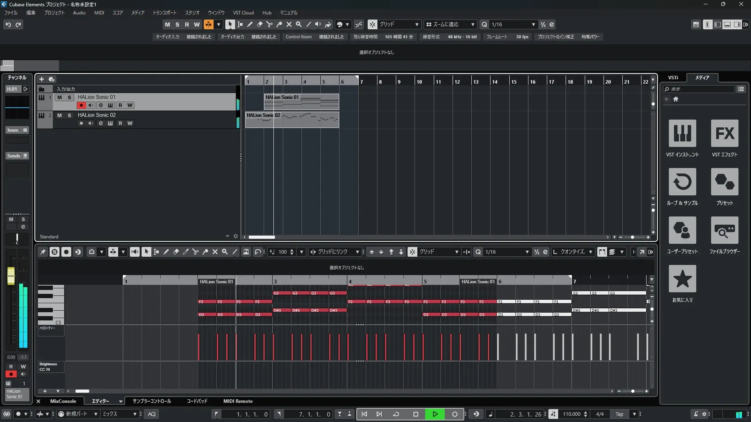Open Loops & Samples media tile
This screenshot has width=751, height=422.
(682, 182)
